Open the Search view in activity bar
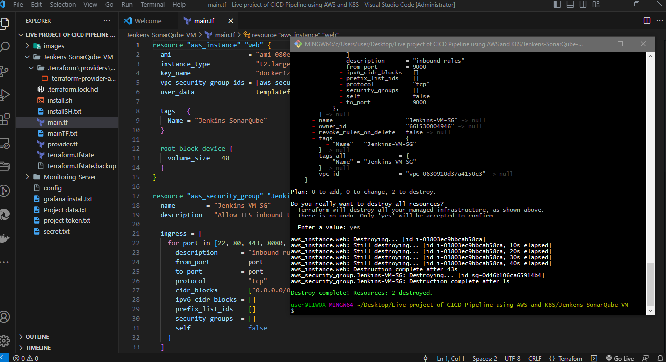 click(x=5, y=47)
